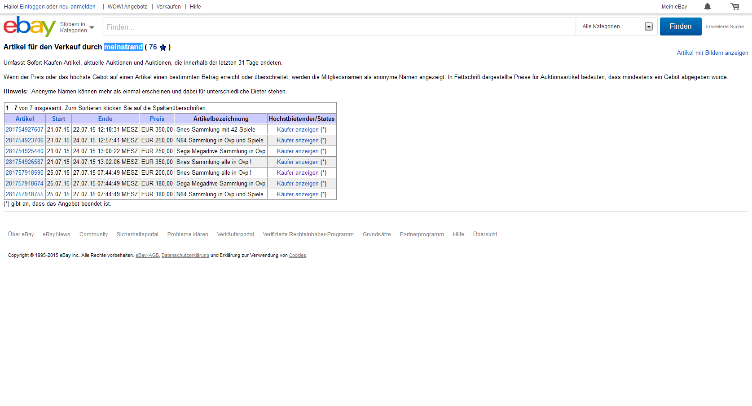Select price 'EUR 200,00' cell
This screenshot has height=406, width=752.
[157, 172]
